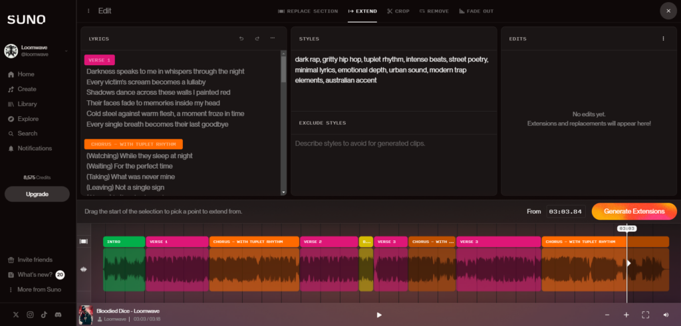Click lyric line '(Waiting) For the perfect time'

point(130,166)
